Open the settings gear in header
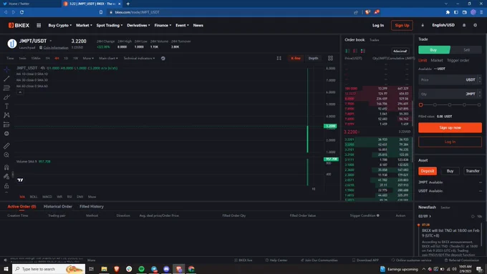Viewport: 487px width, 274px height. tap(476, 26)
